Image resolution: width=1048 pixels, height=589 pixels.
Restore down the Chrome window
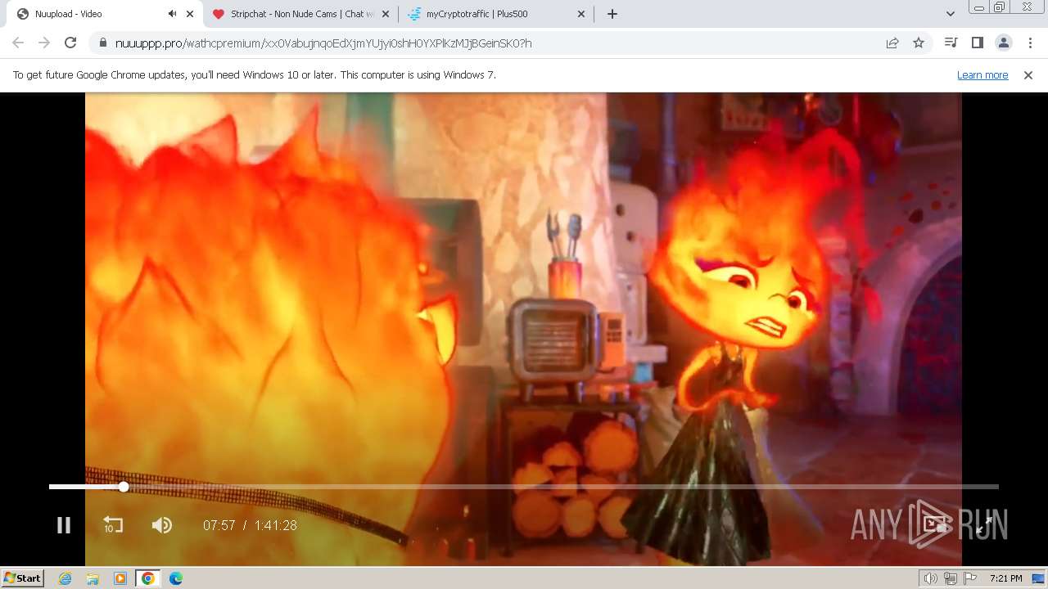(999, 7)
